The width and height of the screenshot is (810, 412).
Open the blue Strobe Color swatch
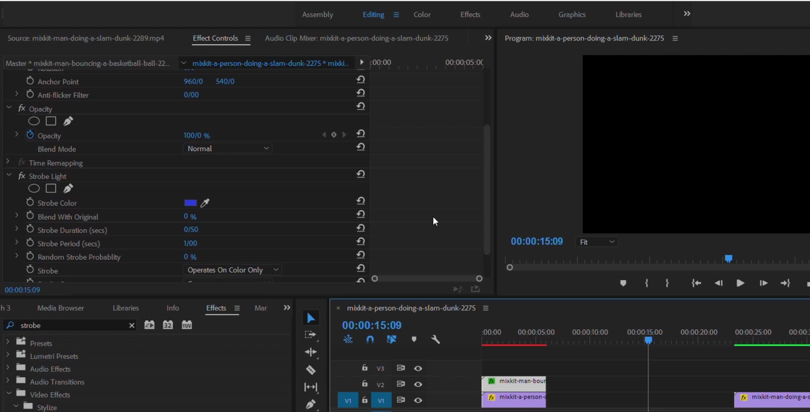click(x=190, y=203)
